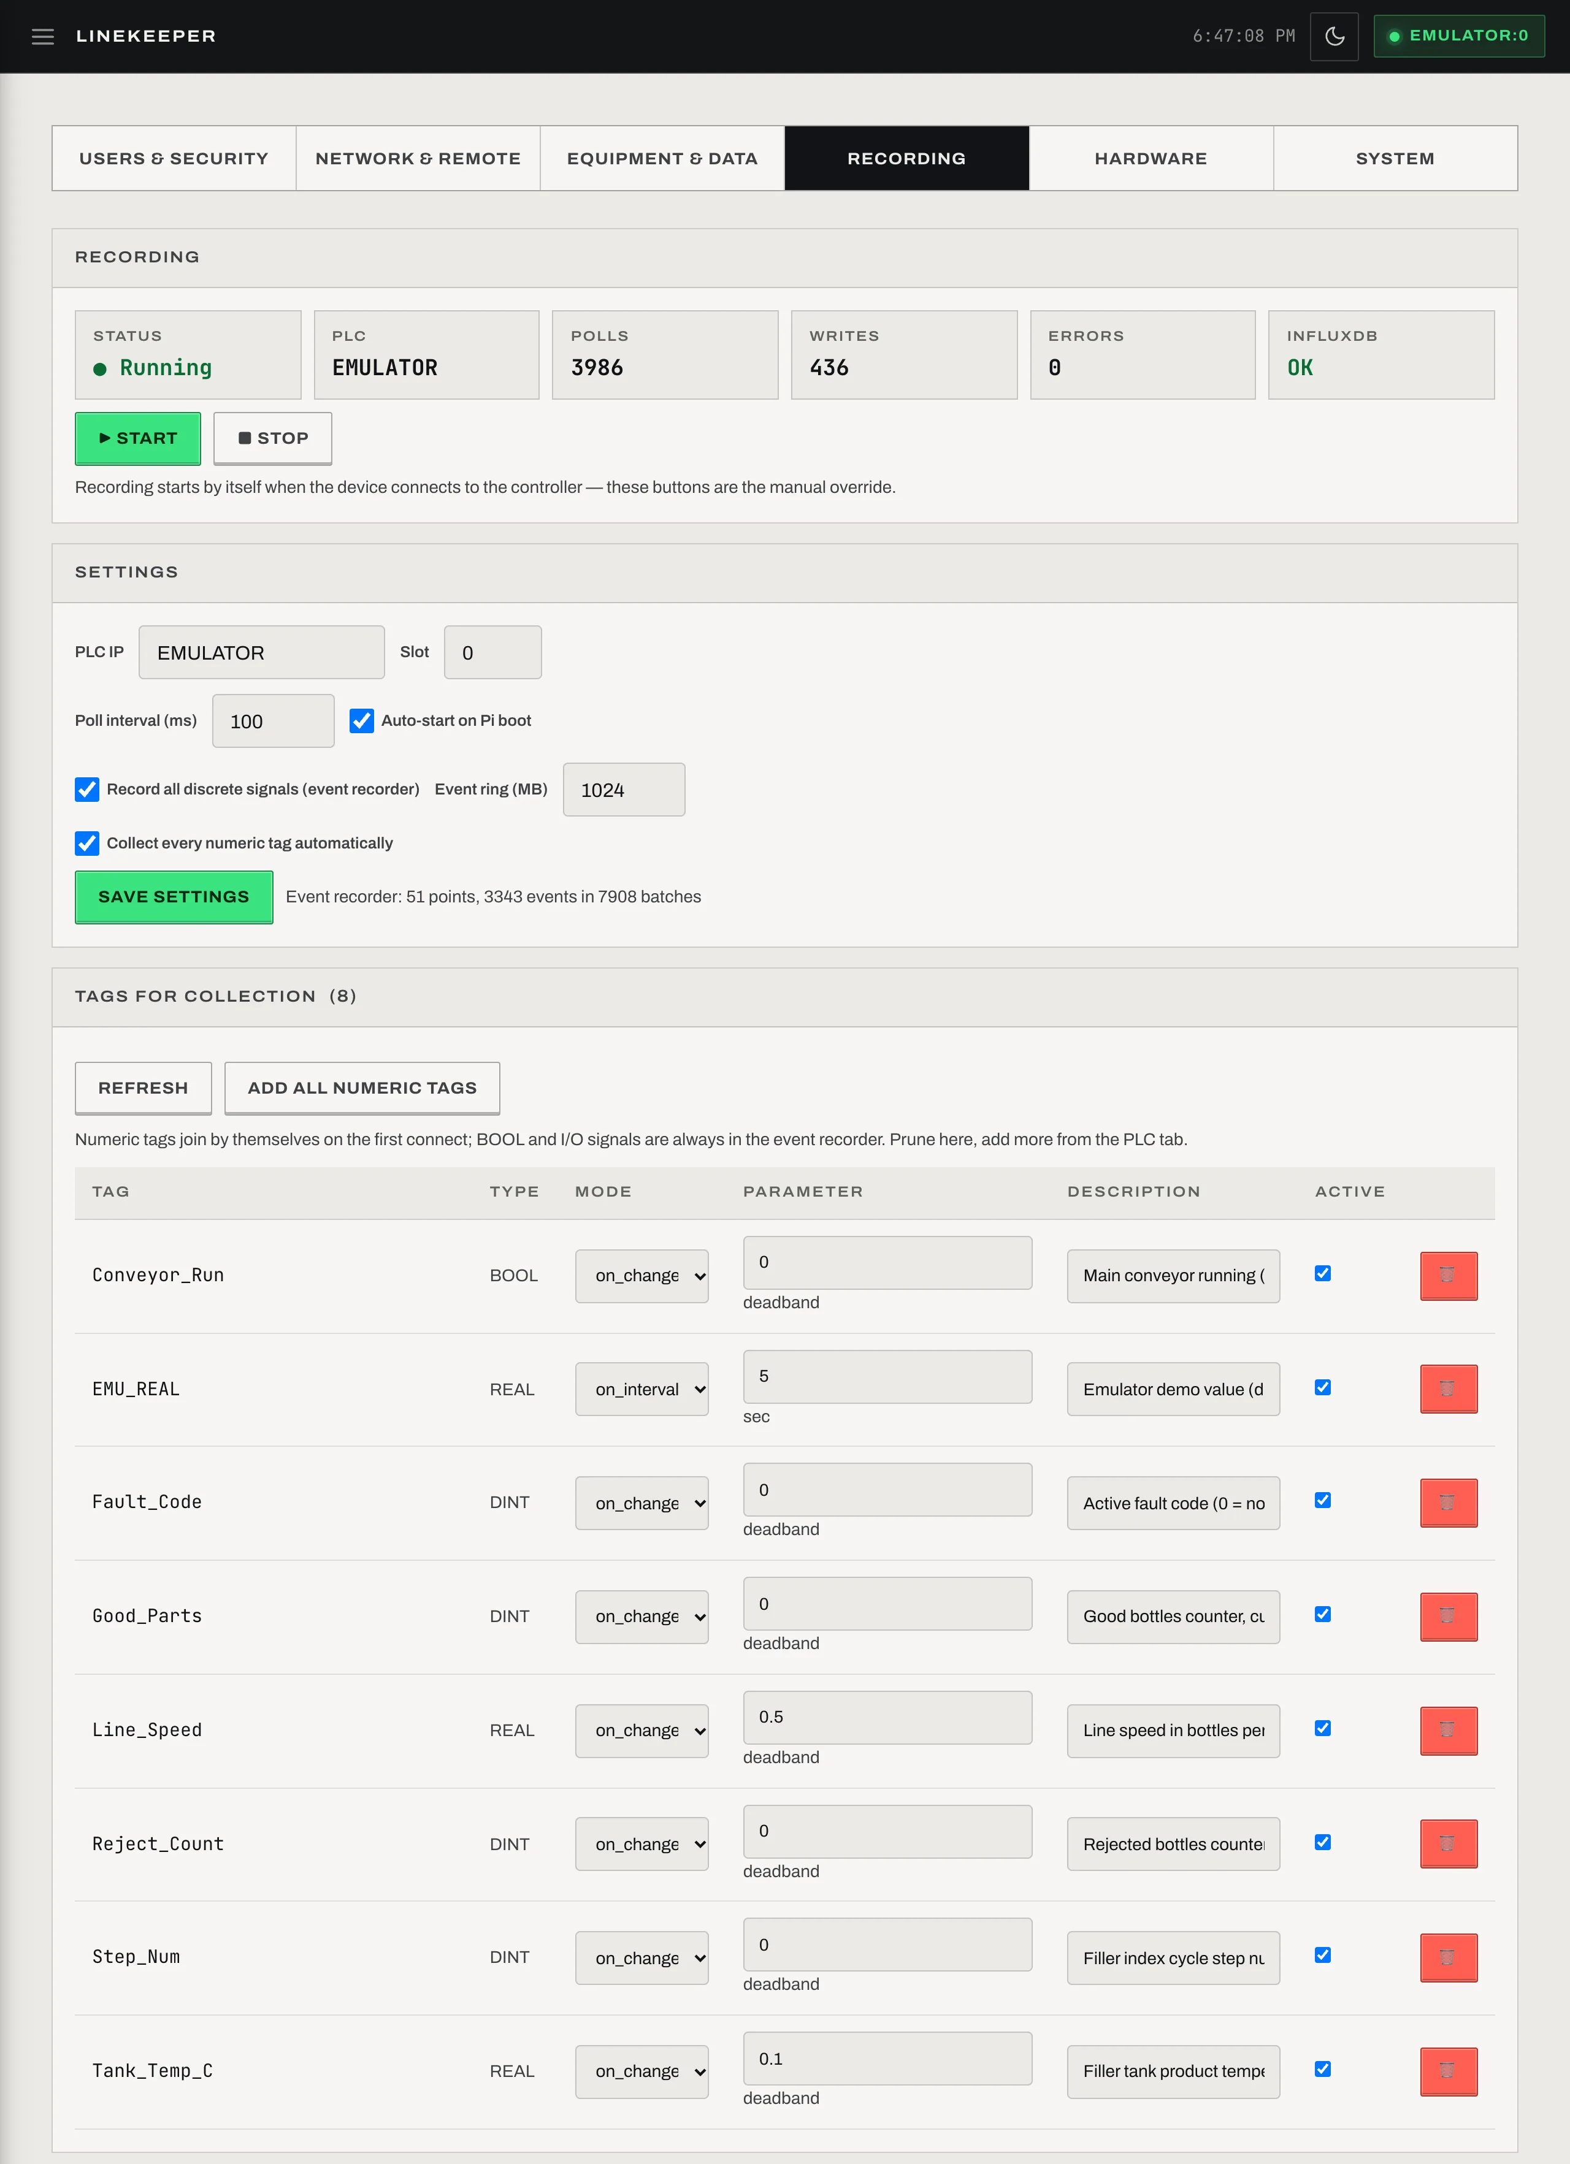Viewport: 1570px width, 2164px height.
Task: Toggle Record all discrete signals checkbox
Action: tap(87, 789)
